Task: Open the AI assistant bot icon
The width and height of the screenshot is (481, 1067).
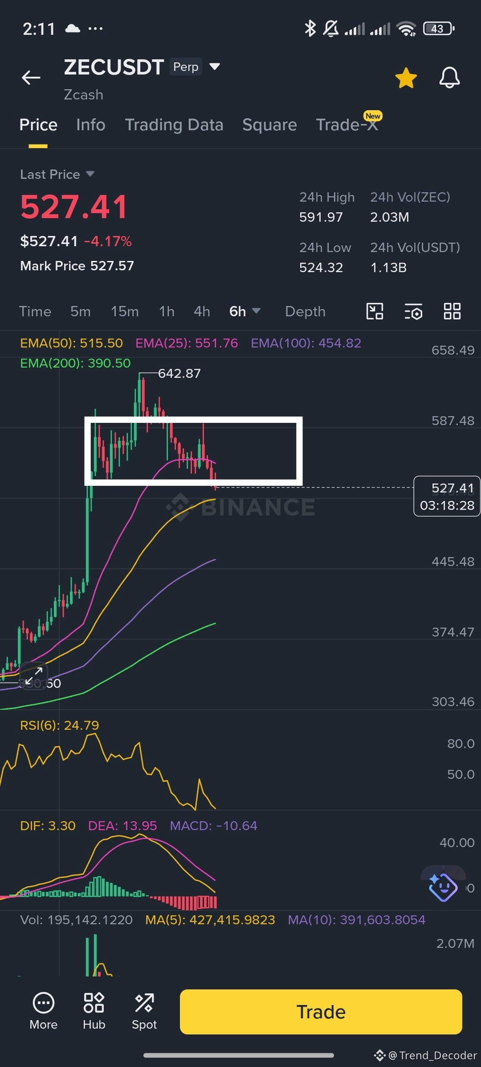Action: (443, 887)
